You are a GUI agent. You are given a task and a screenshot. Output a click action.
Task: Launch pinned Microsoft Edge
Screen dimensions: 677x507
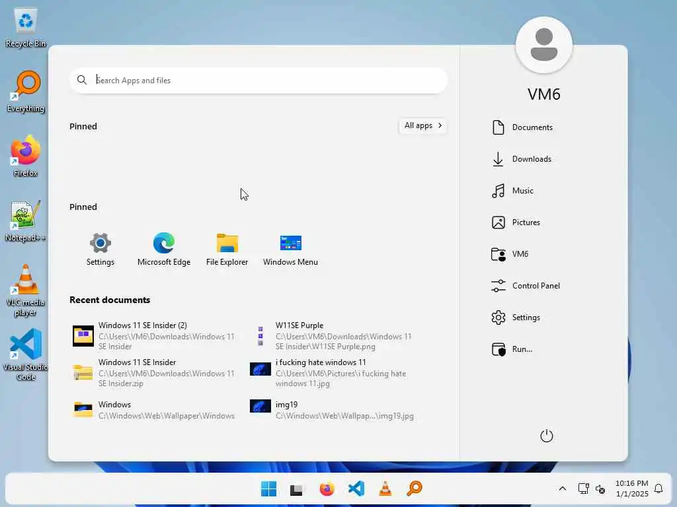pos(164,250)
